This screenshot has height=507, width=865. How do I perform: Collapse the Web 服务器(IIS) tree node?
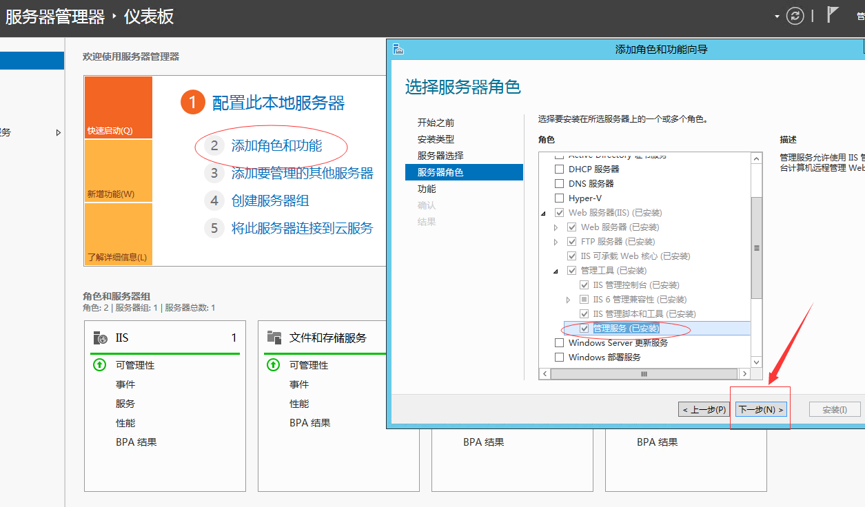coord(544,213)
